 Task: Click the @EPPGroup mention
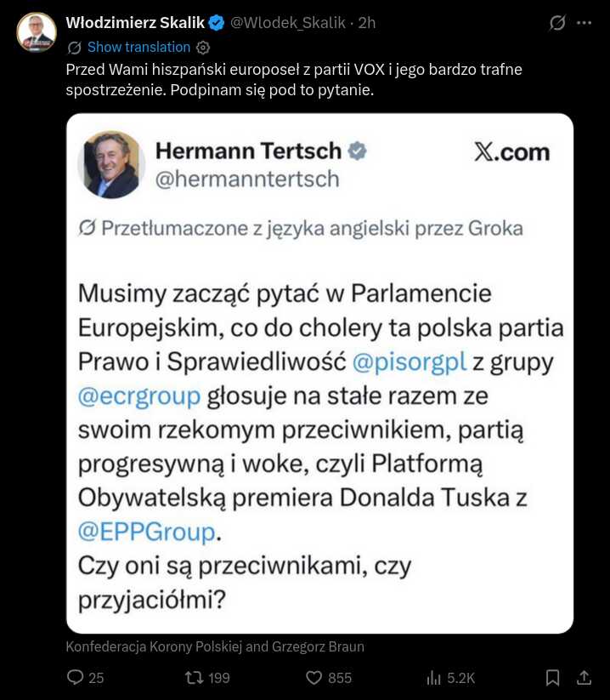pyautogui.click(x=147, y=532)
